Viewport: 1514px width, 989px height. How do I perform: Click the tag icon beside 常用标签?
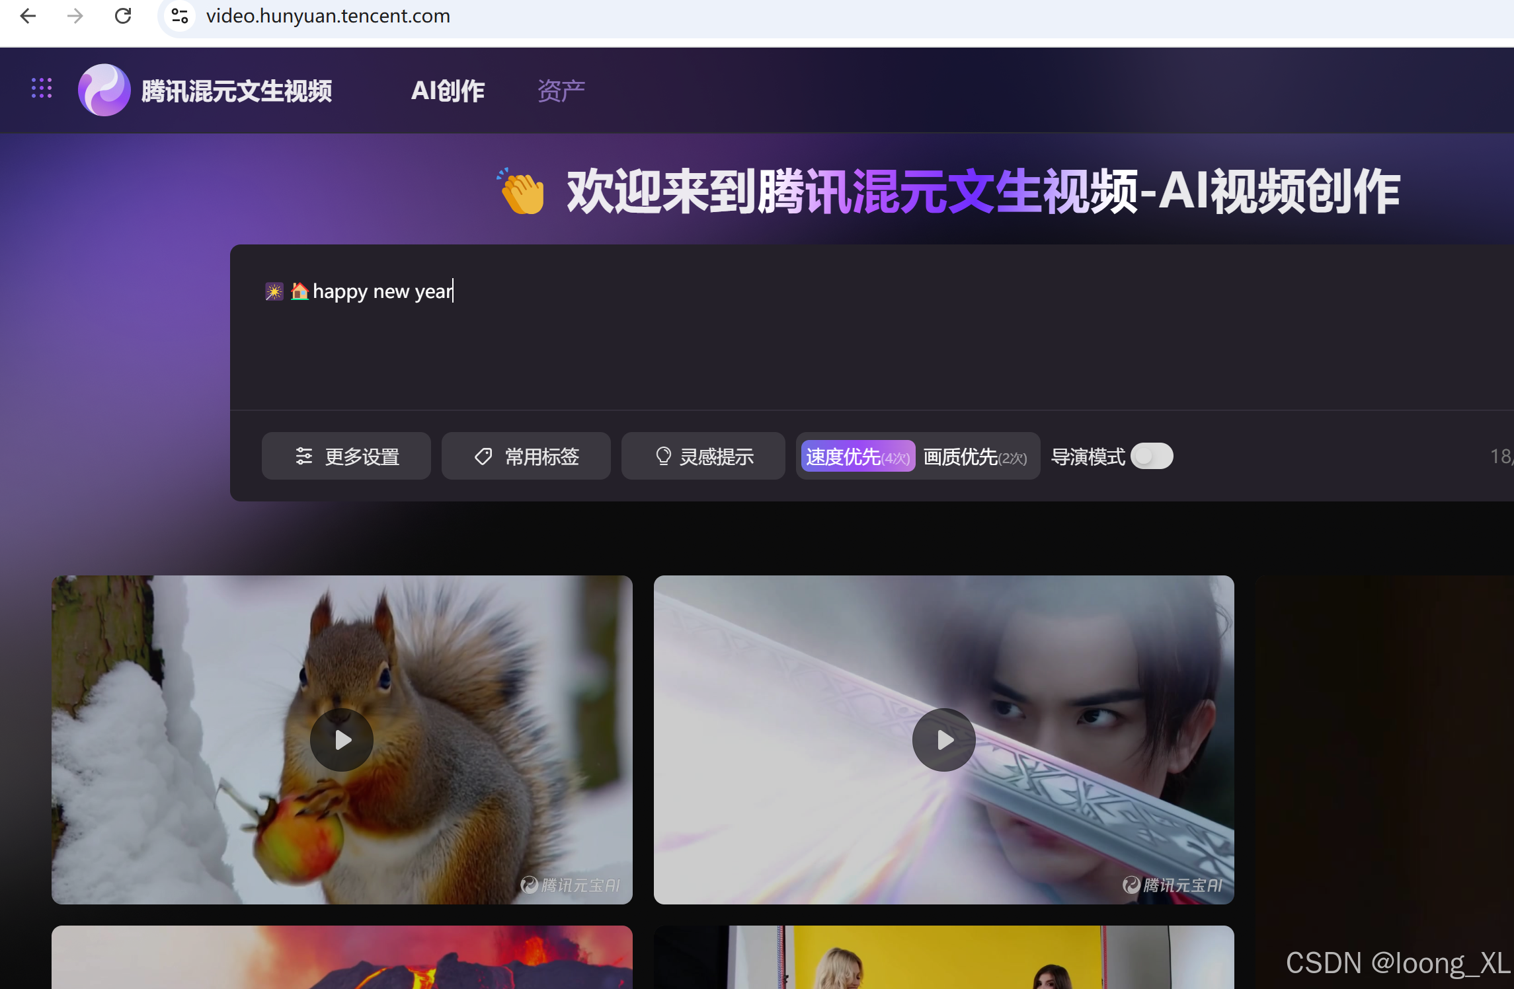(x=483, y=456)
